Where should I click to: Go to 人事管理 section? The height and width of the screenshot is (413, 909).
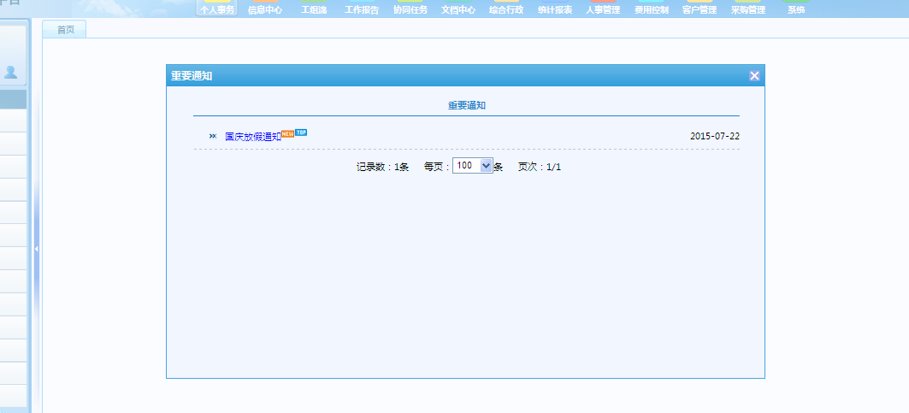click(603, 10)
